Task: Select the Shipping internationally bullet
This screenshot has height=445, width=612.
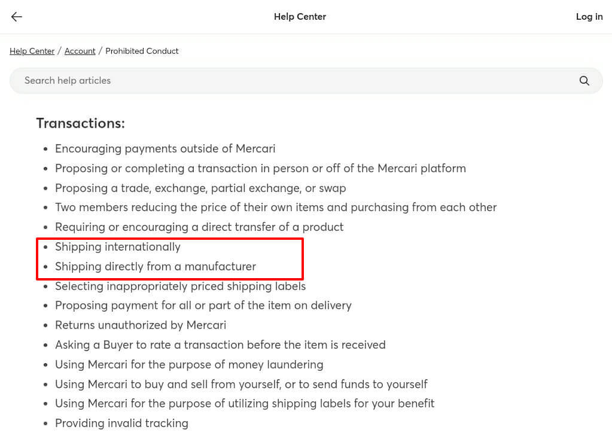Action: [x=117, y=246]
